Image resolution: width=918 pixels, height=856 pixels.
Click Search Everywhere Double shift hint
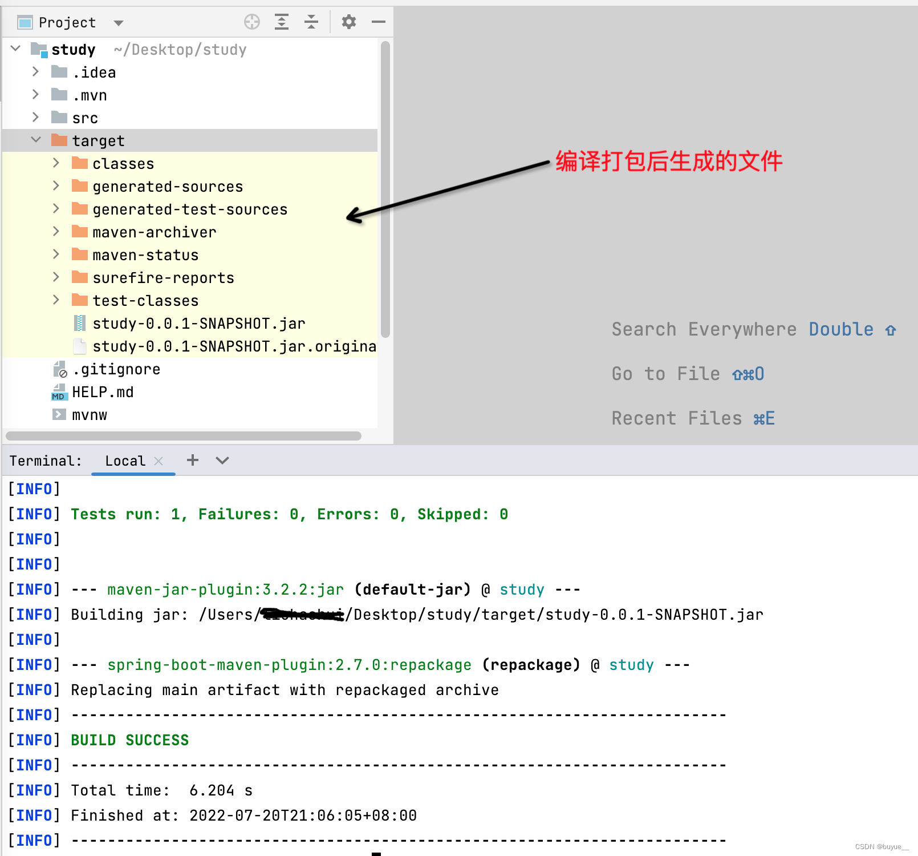coord(754,329)
